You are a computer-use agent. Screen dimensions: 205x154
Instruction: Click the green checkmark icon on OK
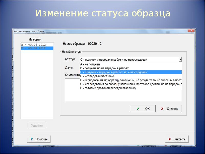138,109
